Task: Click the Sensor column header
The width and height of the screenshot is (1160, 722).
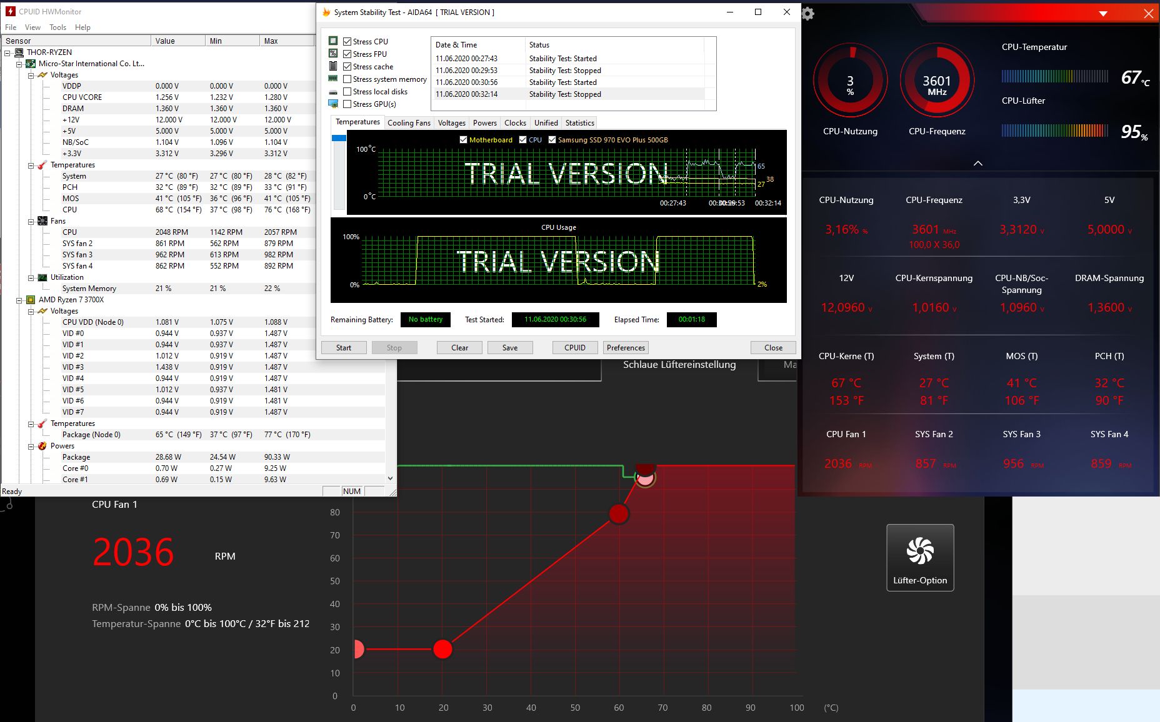Action: [76, 41]
